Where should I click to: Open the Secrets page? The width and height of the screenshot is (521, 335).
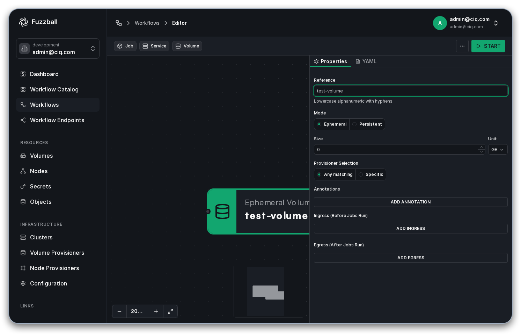click(58, 186)
